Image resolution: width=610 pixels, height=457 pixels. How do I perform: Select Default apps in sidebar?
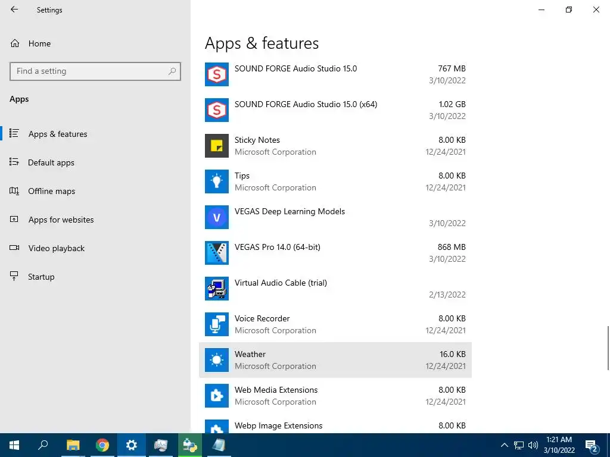(51, 162)
